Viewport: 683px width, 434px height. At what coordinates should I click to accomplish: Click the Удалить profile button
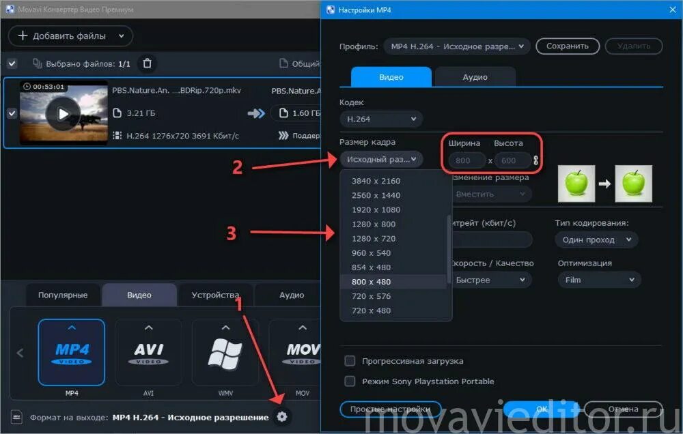[x=633, y=46]
